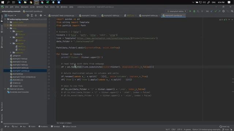Screen dimensions: 234x131
Task: Open the Navigate menu
Action: [24, 7]
